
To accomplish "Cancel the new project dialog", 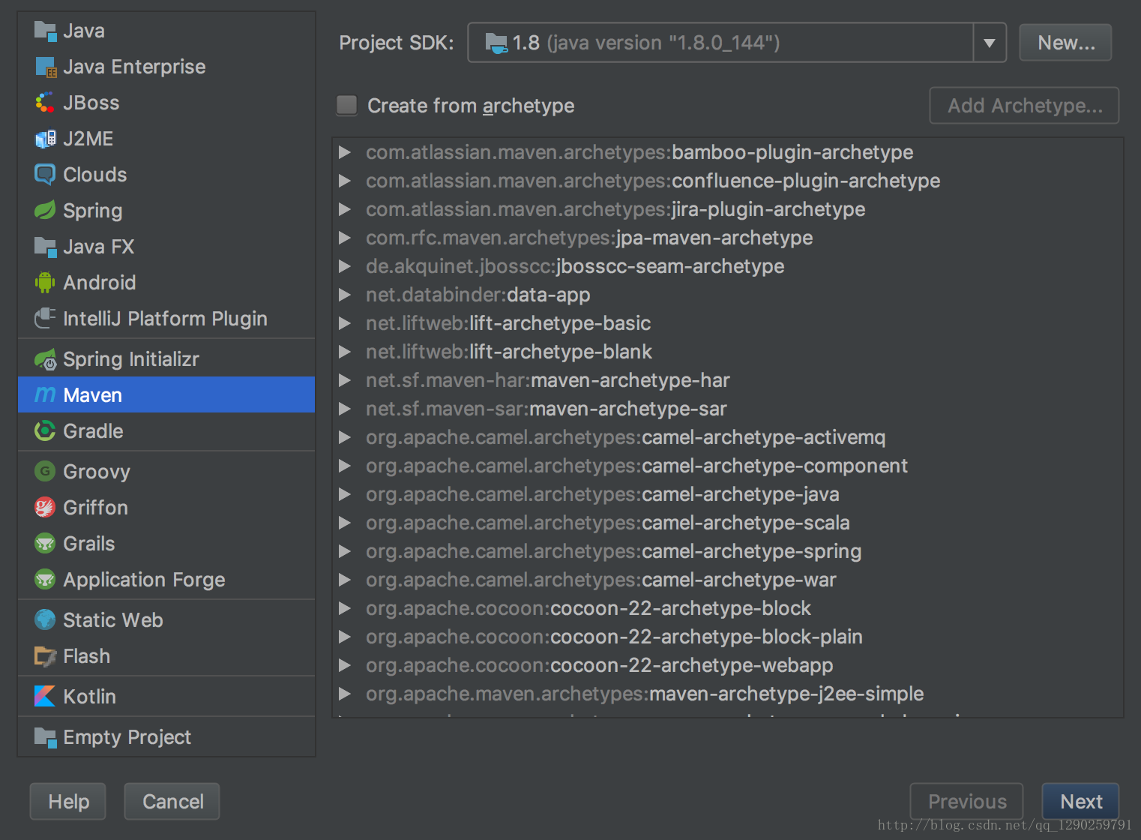I will (172, 802).
